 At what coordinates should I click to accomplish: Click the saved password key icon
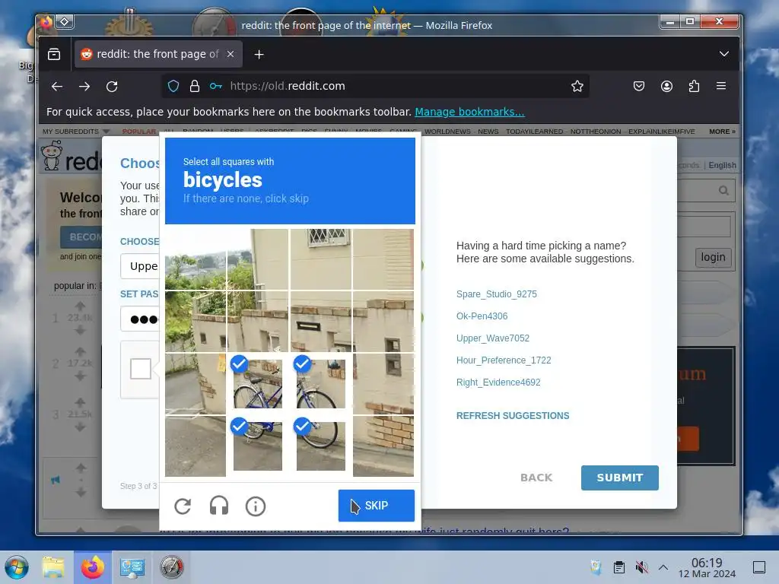(215, 86)
